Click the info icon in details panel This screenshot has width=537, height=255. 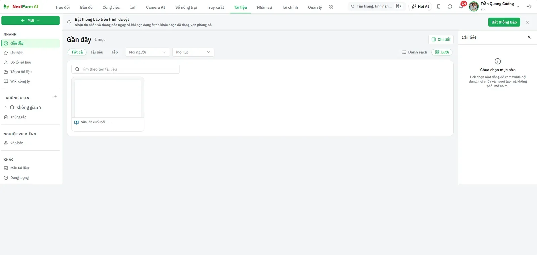pos(498,61)
